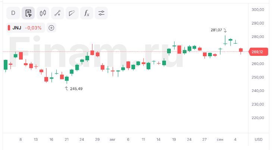Click the -0,03% change value

click(x=33, y=28)
